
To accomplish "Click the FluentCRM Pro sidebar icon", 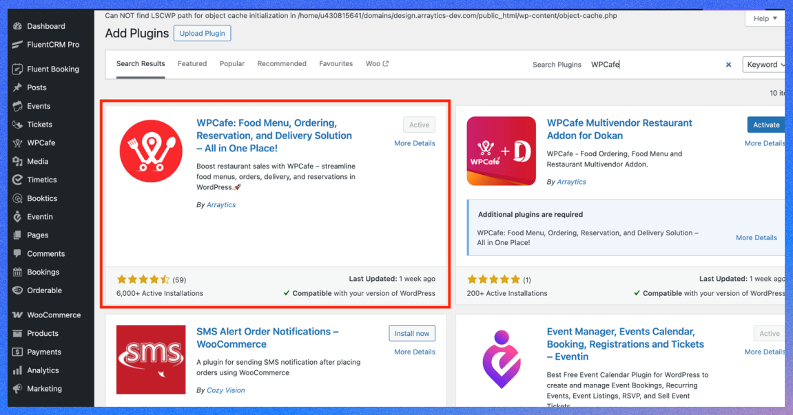I will tap(18, 45).
